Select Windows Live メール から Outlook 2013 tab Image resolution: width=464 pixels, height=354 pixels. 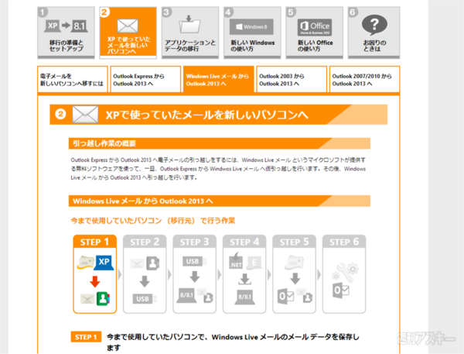pyautogui.click(x=218, y=80)
